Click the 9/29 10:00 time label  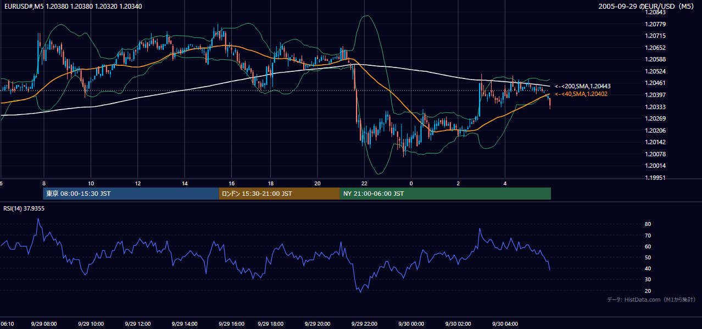[x=91, y=324]
